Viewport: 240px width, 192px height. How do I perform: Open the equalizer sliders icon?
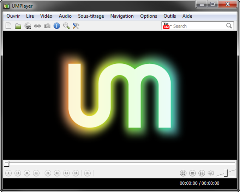click(202, 173)
